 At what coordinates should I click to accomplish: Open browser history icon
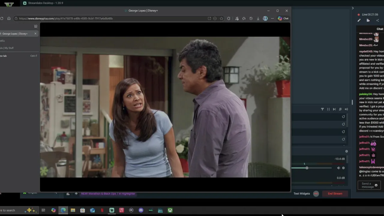pyautogui.click(x=251, y=18)
